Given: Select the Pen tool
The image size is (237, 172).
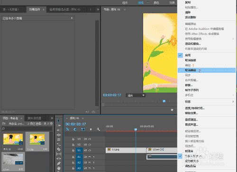Looking at the screenshot, I should 59,163.
